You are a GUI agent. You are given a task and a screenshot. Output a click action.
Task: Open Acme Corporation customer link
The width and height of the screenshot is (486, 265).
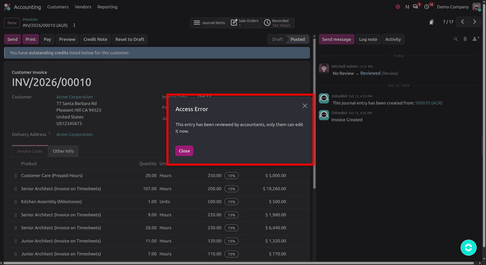coord(75,97)
